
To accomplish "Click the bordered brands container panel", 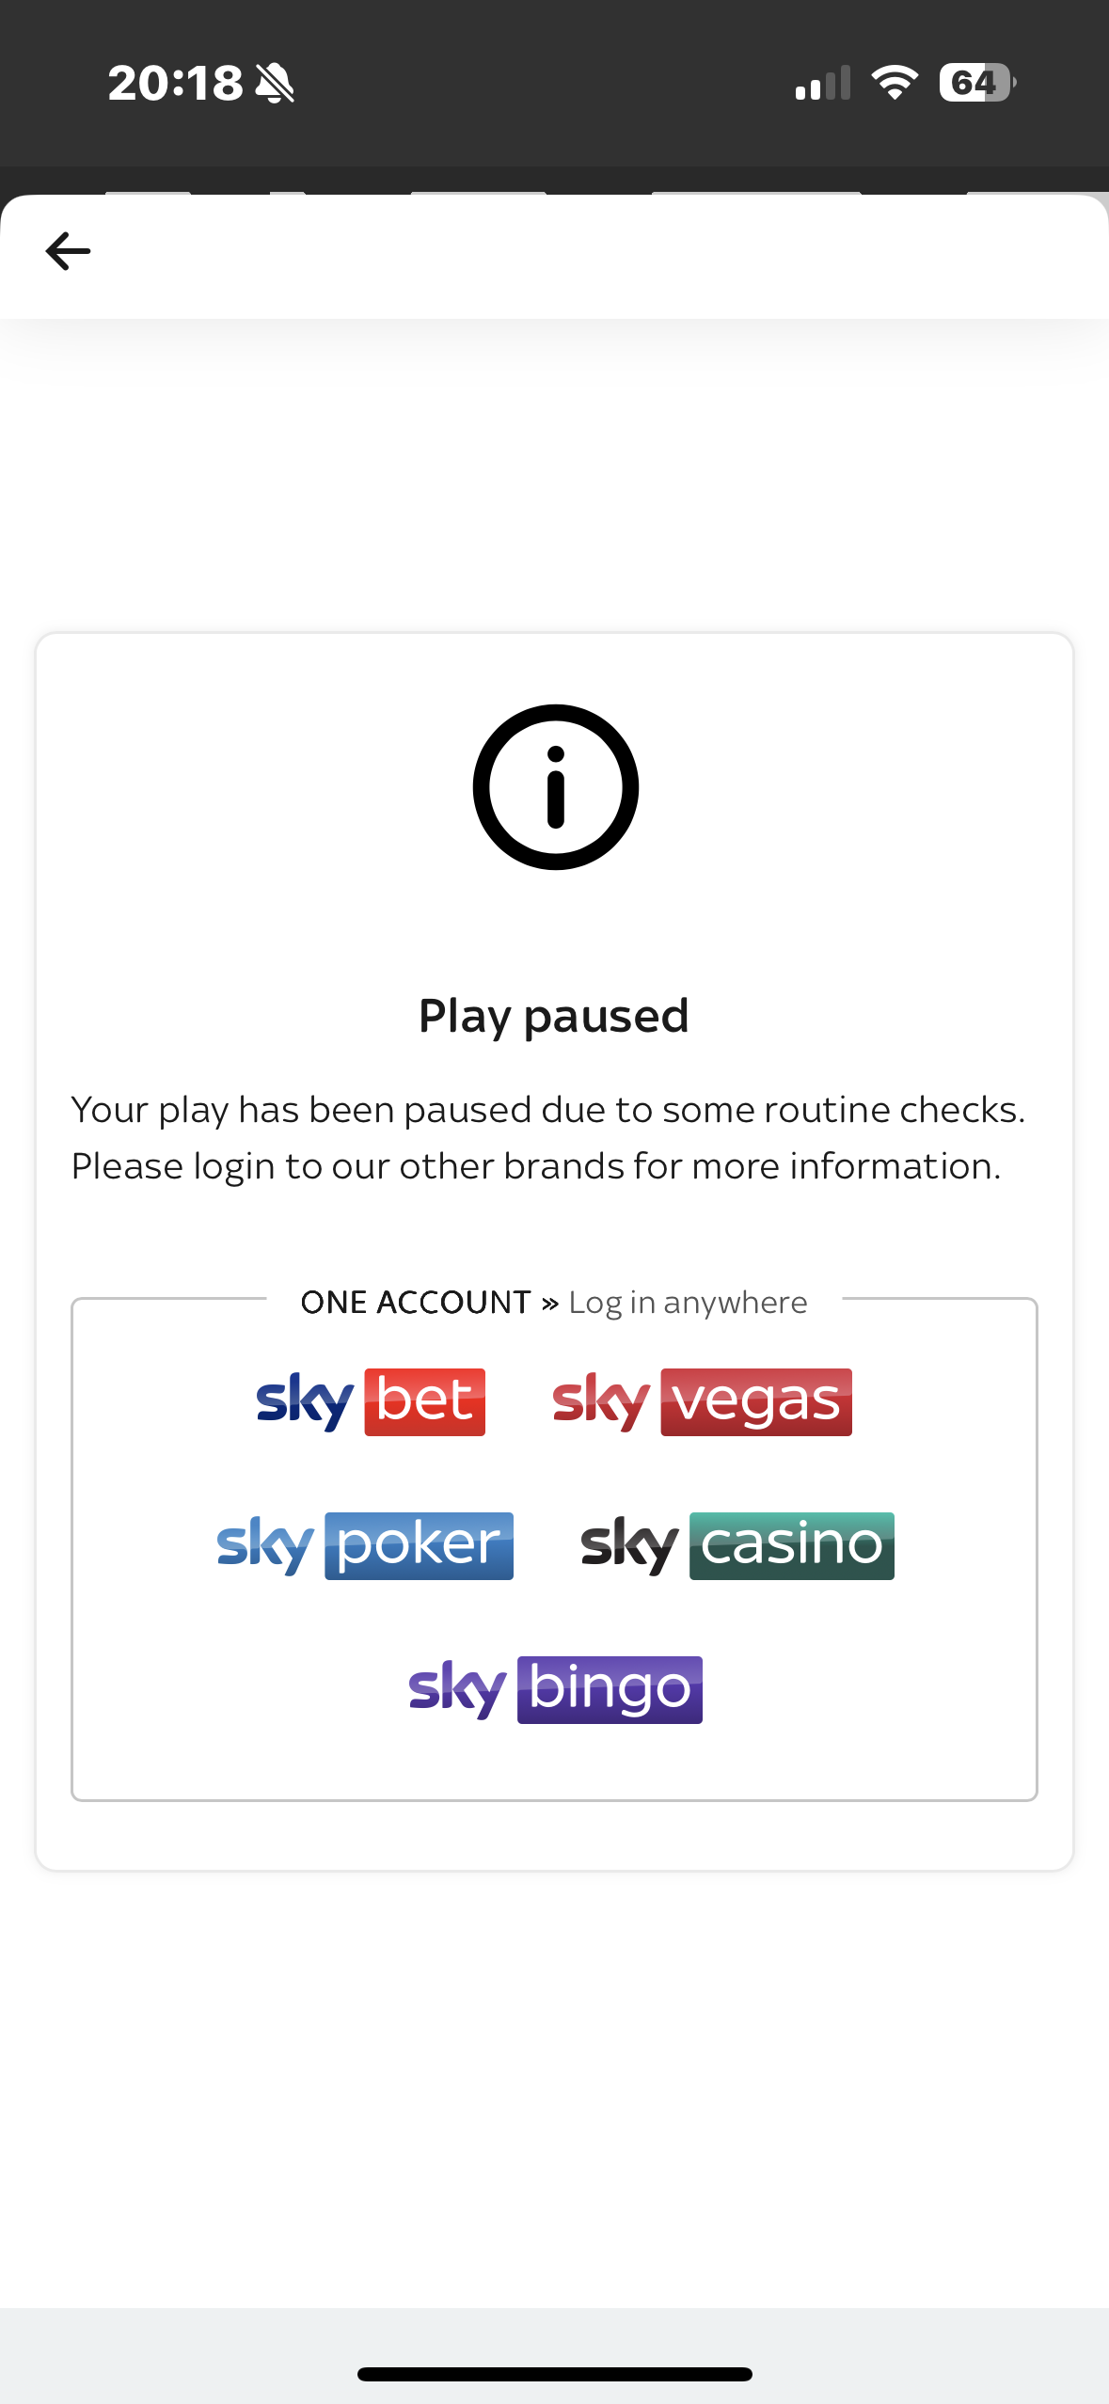I will click(x=554, y=1768).
